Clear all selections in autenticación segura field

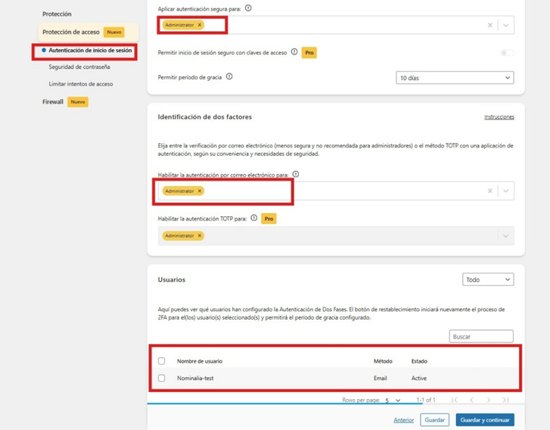490,25
